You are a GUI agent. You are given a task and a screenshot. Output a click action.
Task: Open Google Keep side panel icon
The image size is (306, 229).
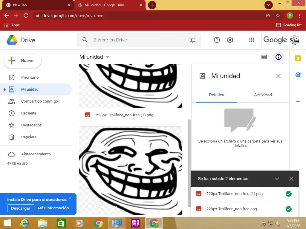[x=298, y=58]
